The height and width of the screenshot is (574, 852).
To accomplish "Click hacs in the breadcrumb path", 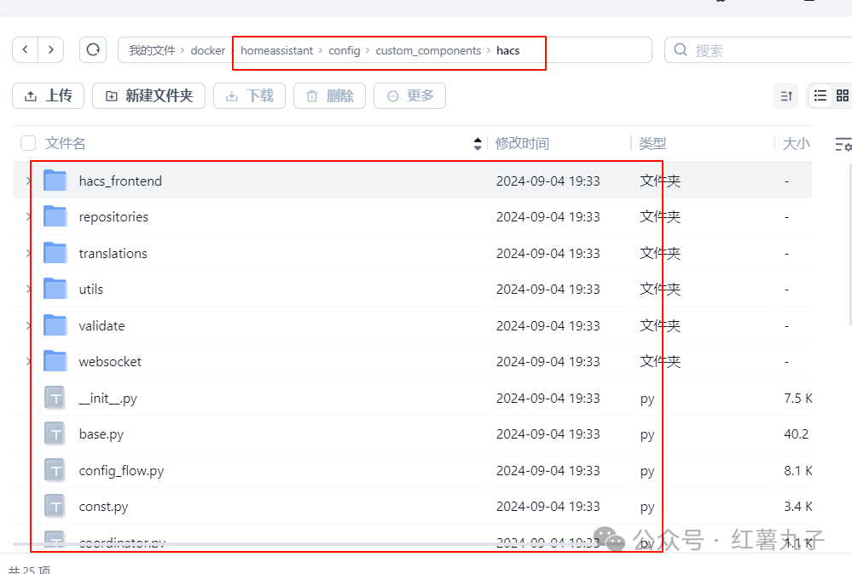I will (x=508, y=50).
